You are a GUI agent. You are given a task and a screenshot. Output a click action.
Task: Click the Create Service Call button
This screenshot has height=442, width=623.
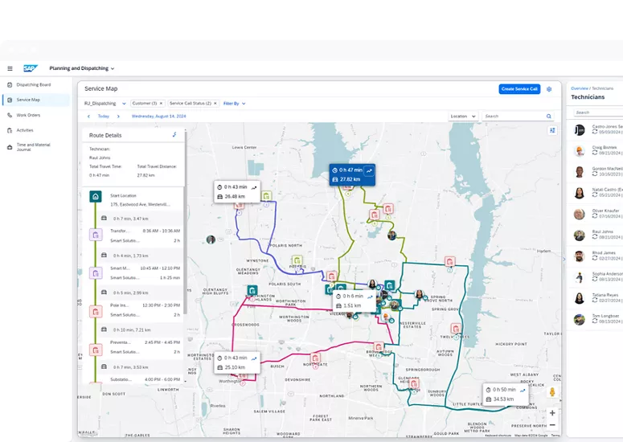518,89
